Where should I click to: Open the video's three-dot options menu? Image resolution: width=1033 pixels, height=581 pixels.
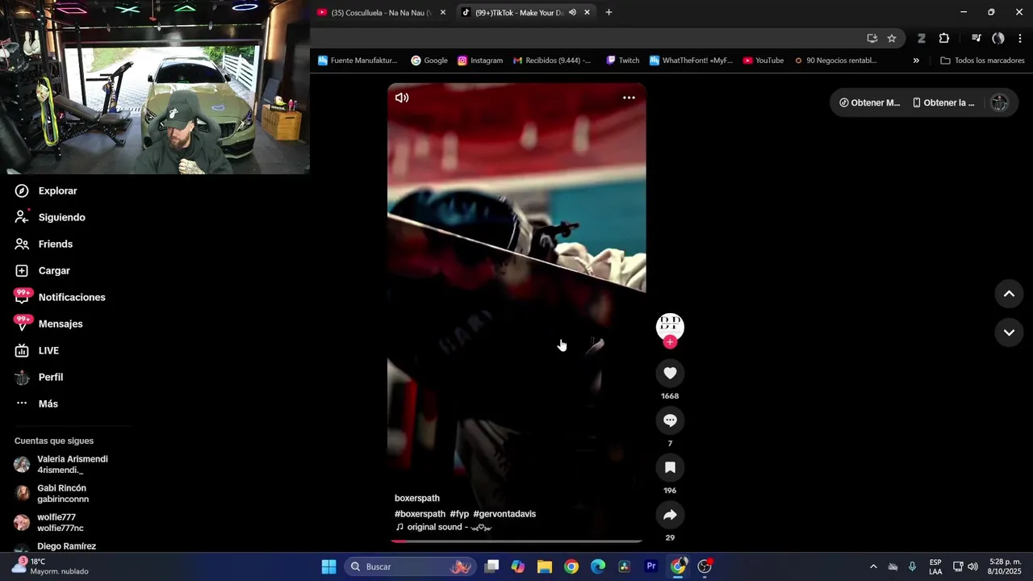point(629,98)
